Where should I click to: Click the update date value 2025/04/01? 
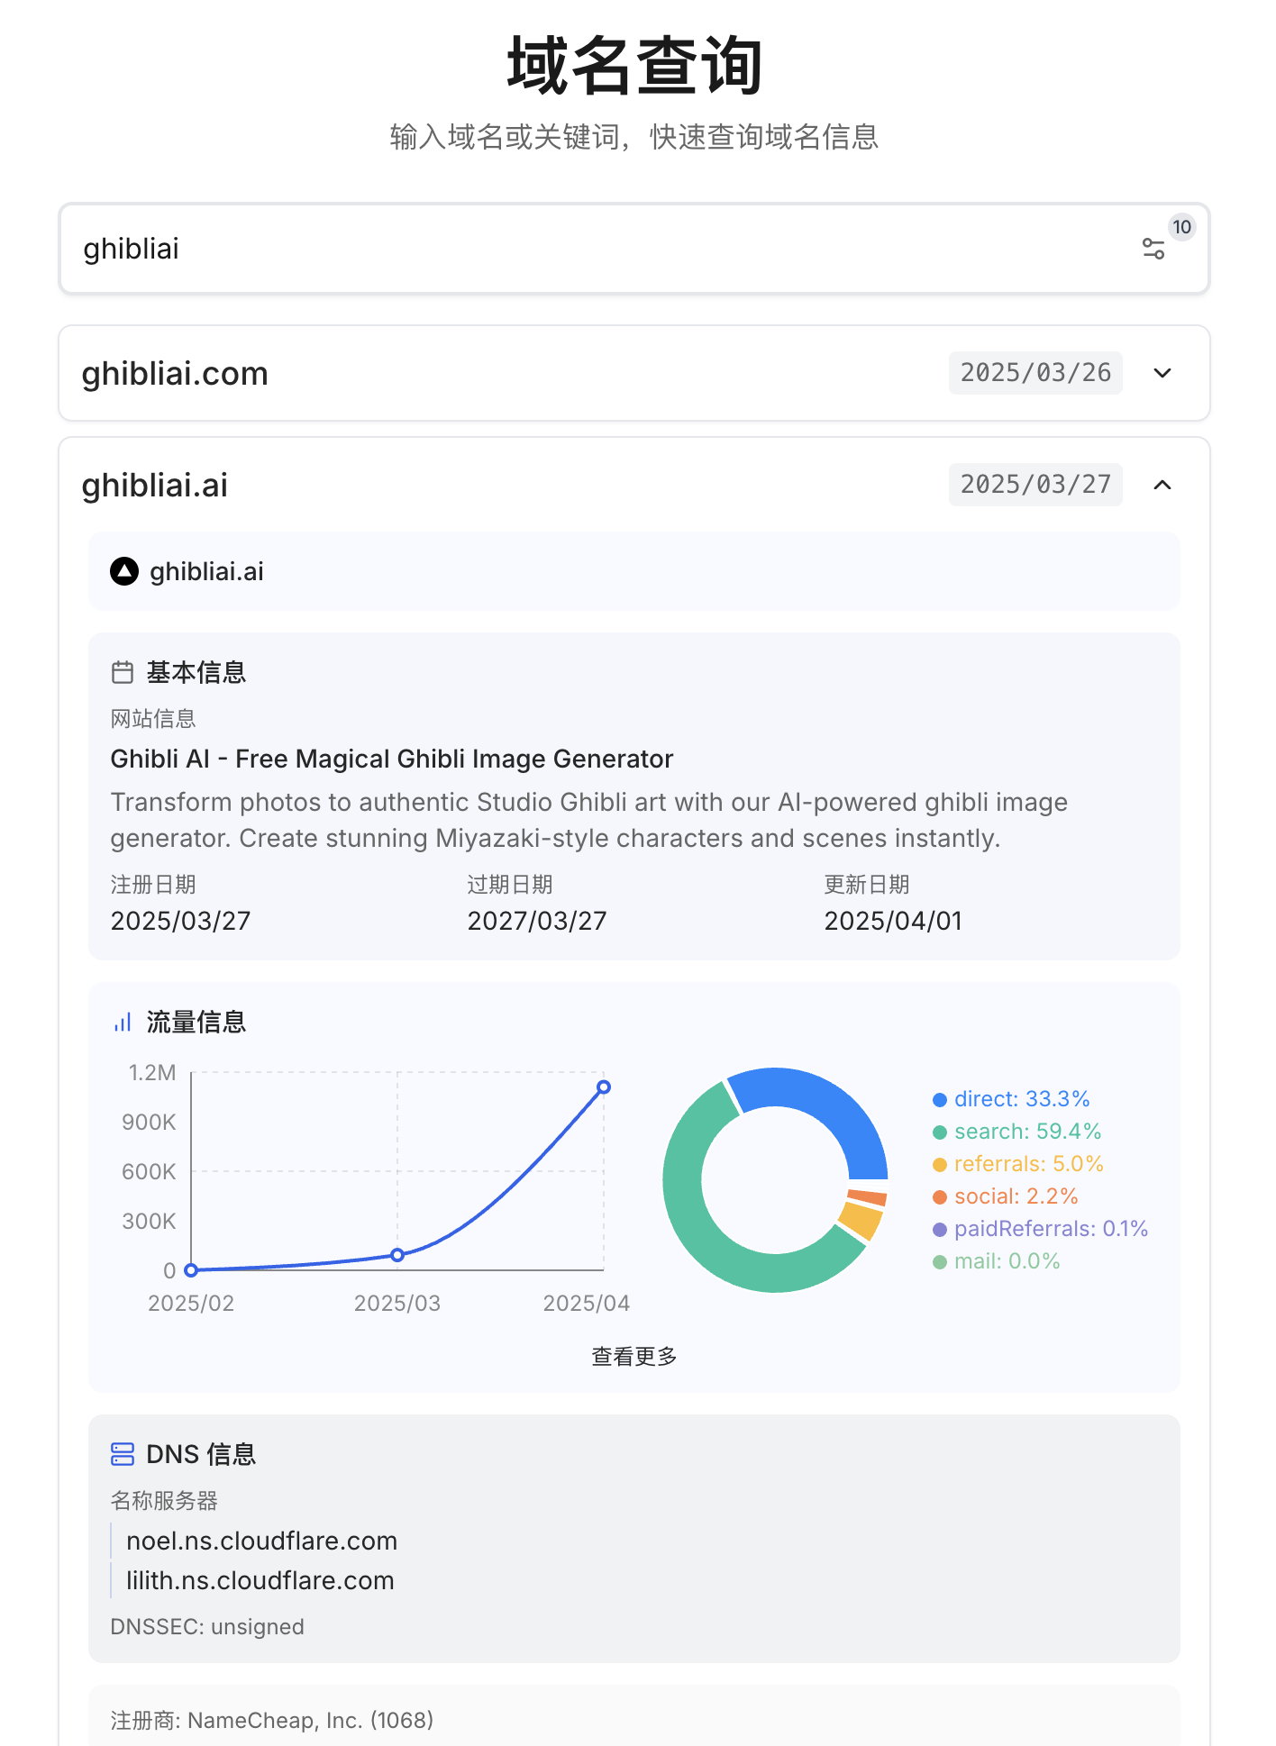tap(893, 921)
